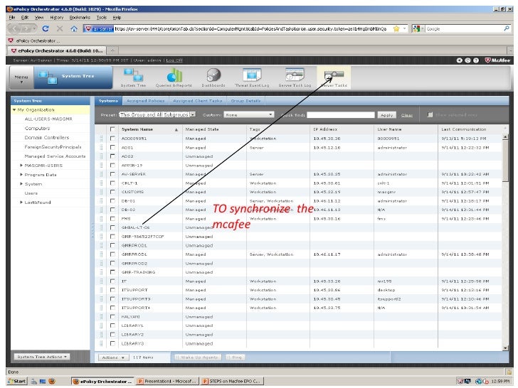Click the ePolicy Orchestrator bookmark
Screen dimensions: 518x388
coord(34,41)
